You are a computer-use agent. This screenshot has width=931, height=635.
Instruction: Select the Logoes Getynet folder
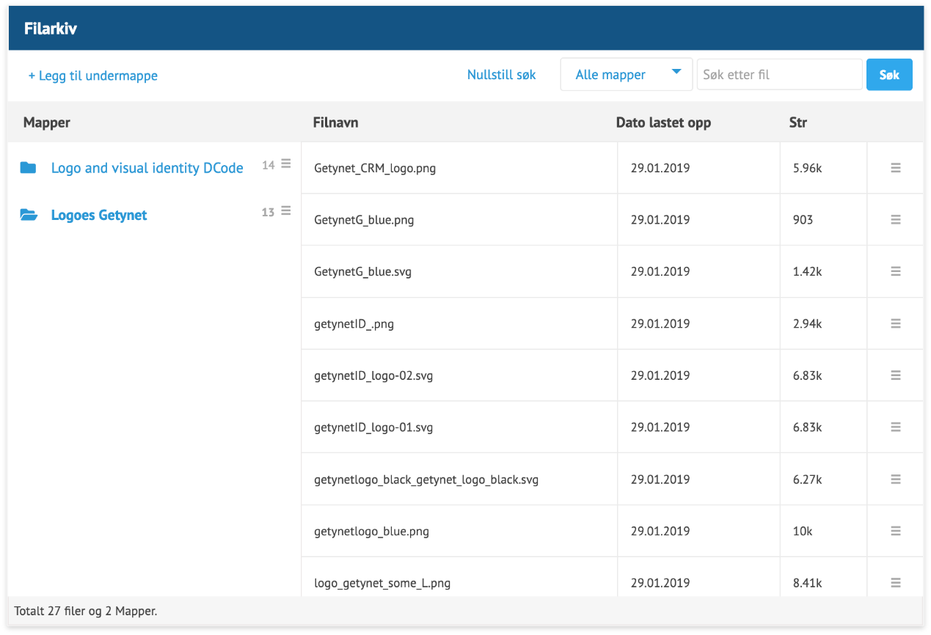tap(99, 215)
